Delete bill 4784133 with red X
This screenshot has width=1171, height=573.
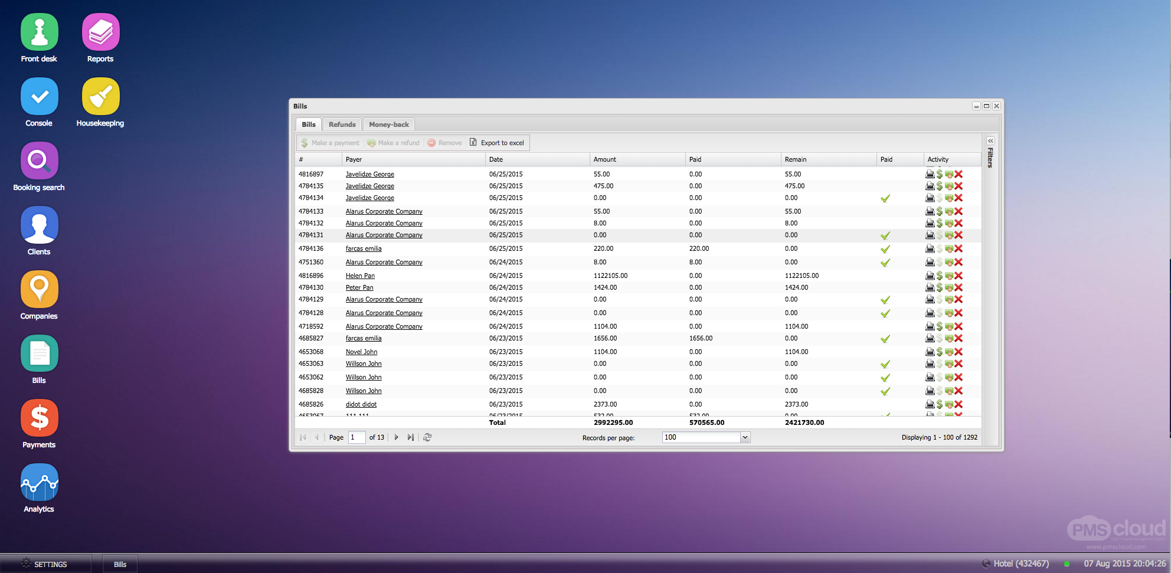click(959, 211)
